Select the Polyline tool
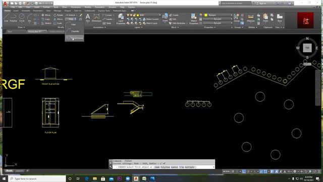 click(14, 18)
